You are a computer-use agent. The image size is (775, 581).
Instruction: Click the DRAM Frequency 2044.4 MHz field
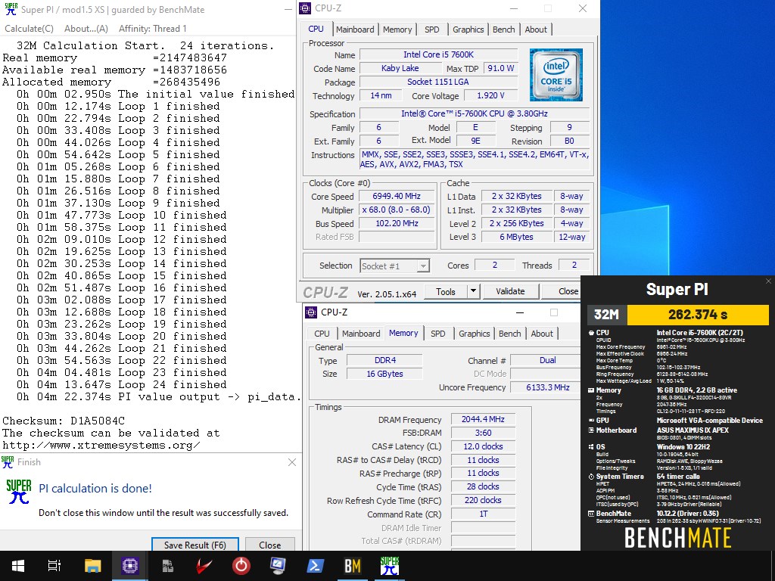(x=483, y=419)
